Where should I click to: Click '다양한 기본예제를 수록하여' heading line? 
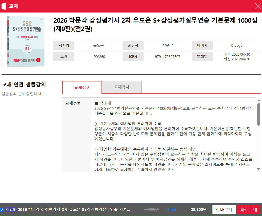pos(145,149)
